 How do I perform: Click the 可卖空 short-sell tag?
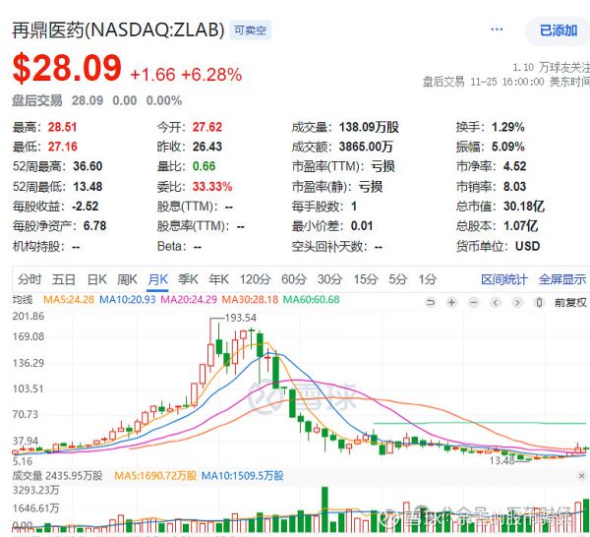coord(250,30)
